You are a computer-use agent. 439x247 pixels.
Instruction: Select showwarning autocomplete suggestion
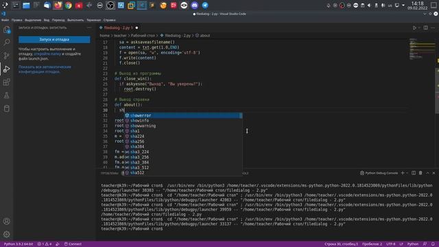pos(183,126)
